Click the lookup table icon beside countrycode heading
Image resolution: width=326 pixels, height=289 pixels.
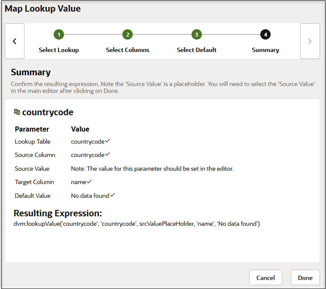pos(17,112)
